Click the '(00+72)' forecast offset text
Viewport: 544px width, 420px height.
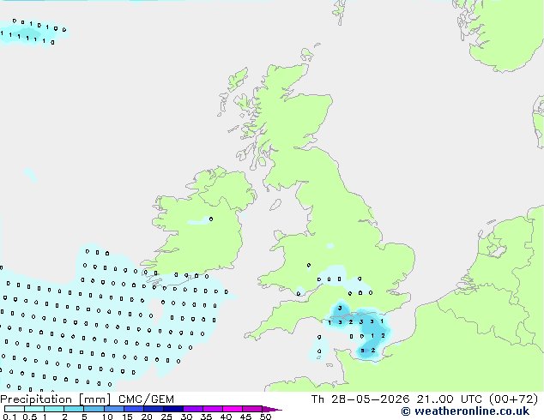coord(513,399)
